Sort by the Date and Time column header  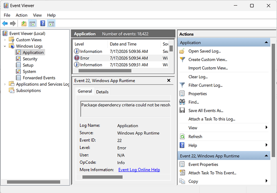pyautogui.click(x=134, y=44)
